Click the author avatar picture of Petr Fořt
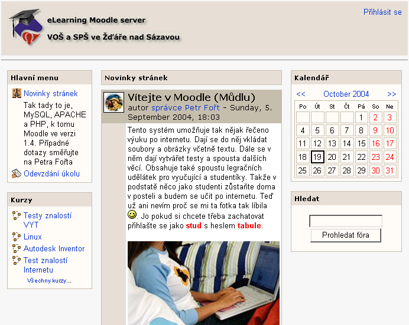 coord(113,102)
